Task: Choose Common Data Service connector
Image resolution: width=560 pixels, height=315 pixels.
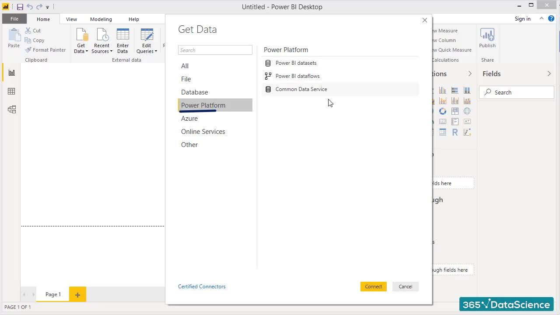Action: click(340, 89)
